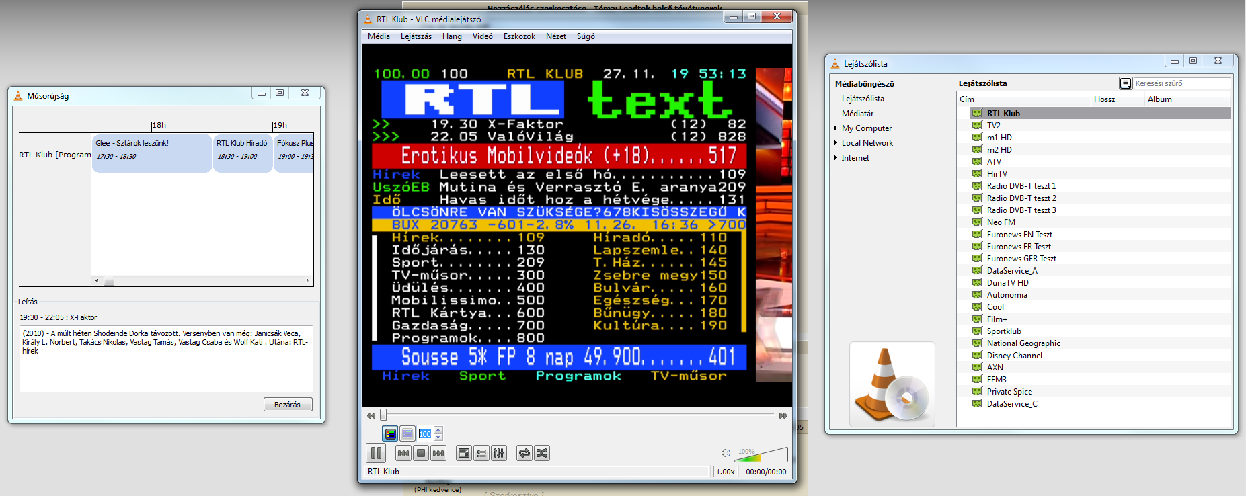Click Neo FM item icon

tap(978, 222)
